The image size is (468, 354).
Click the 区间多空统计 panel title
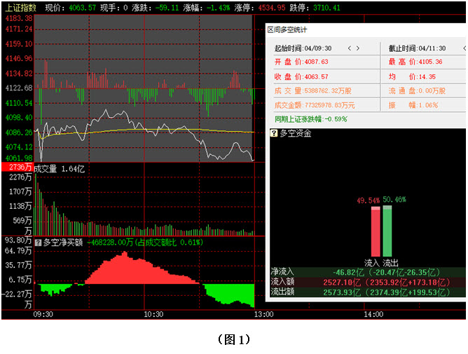pyautogui.click(x=289, y=29)
